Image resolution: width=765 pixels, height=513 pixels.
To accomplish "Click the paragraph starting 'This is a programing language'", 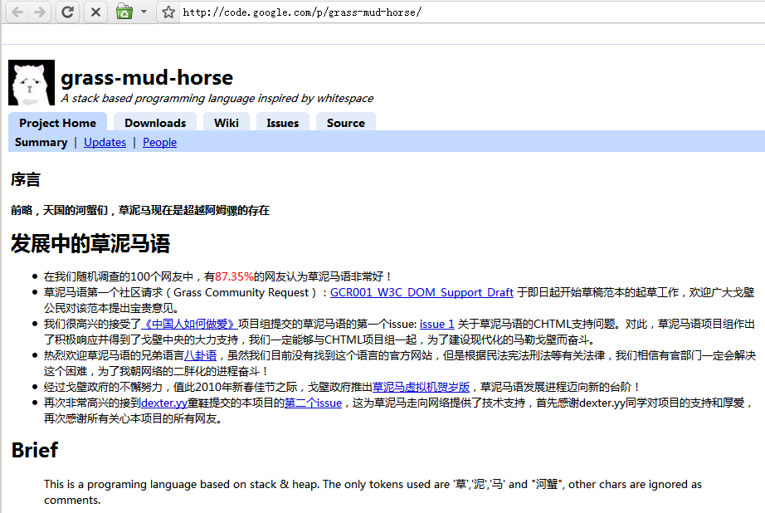I will 373,492.
